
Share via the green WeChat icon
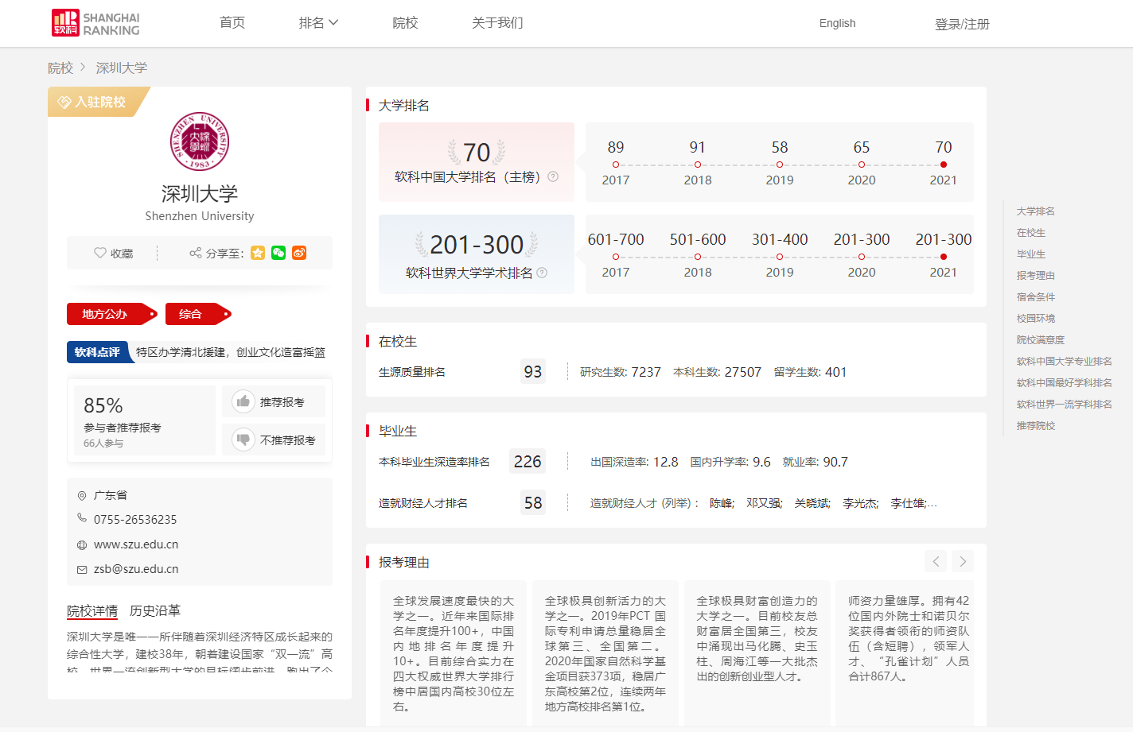278,253
